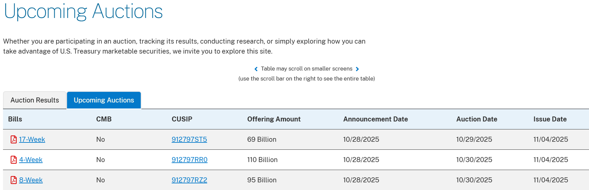Click the right scroll chevron icon
The height and width of the screenshot is (190, 589).
pyautogui.click(x=357, y=69)
